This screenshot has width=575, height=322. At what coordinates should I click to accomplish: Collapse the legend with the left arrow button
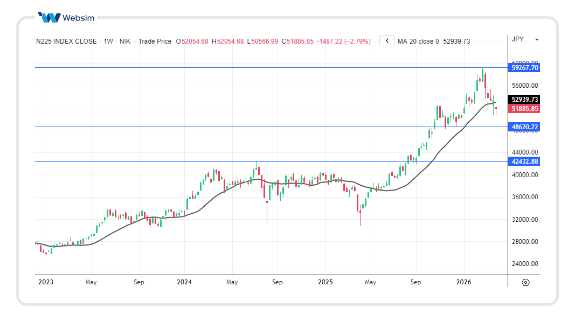[x=387, y=41]
